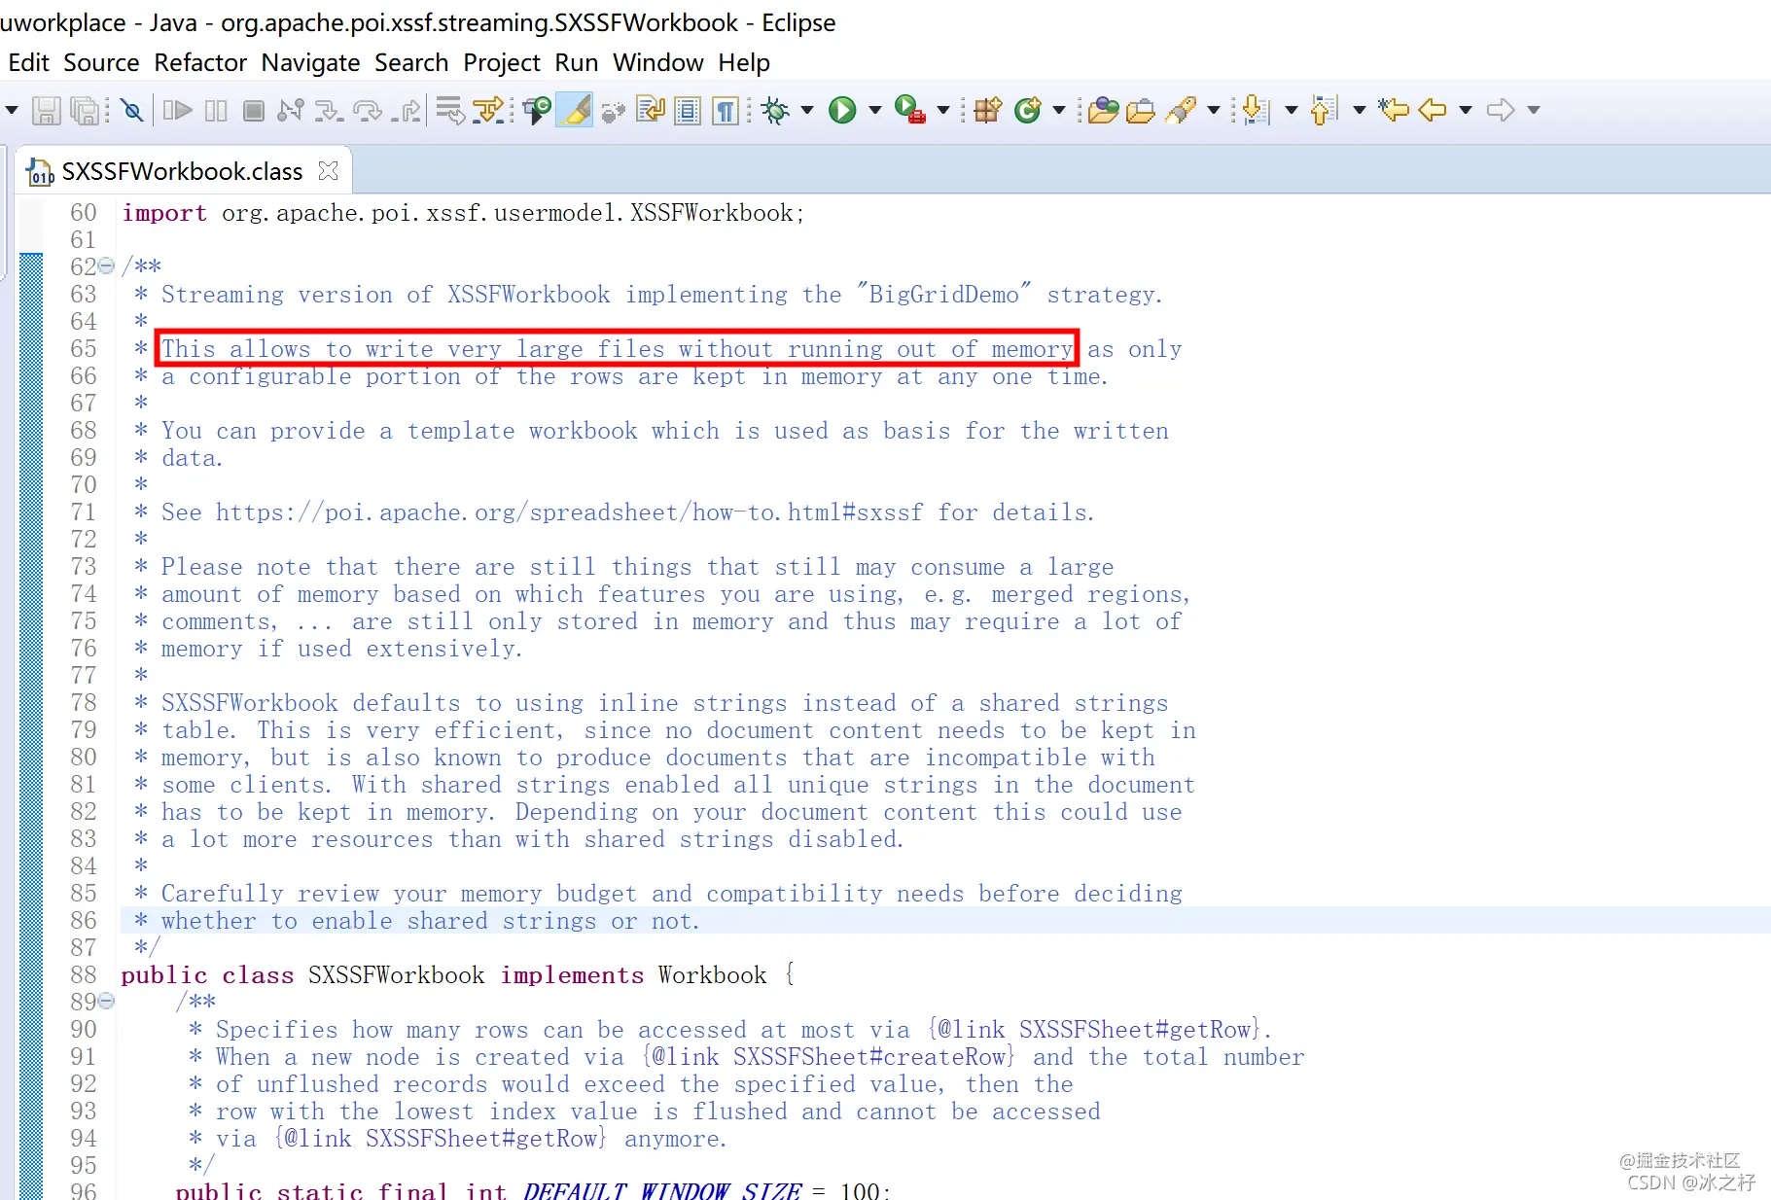Image resolution: width=1771 pixels, height=1200 pixels.
Task: Open the Forward history dropdown arrow
Action: [x=1534, y=110]
